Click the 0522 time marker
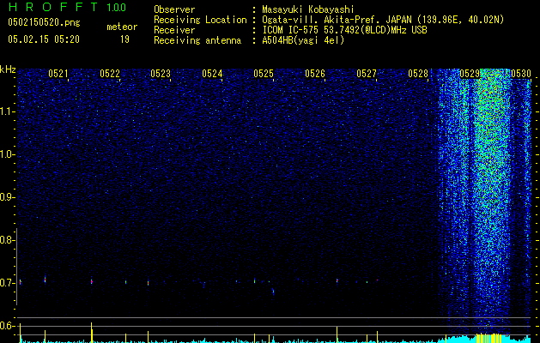The image size is (540, 343). 110,74
